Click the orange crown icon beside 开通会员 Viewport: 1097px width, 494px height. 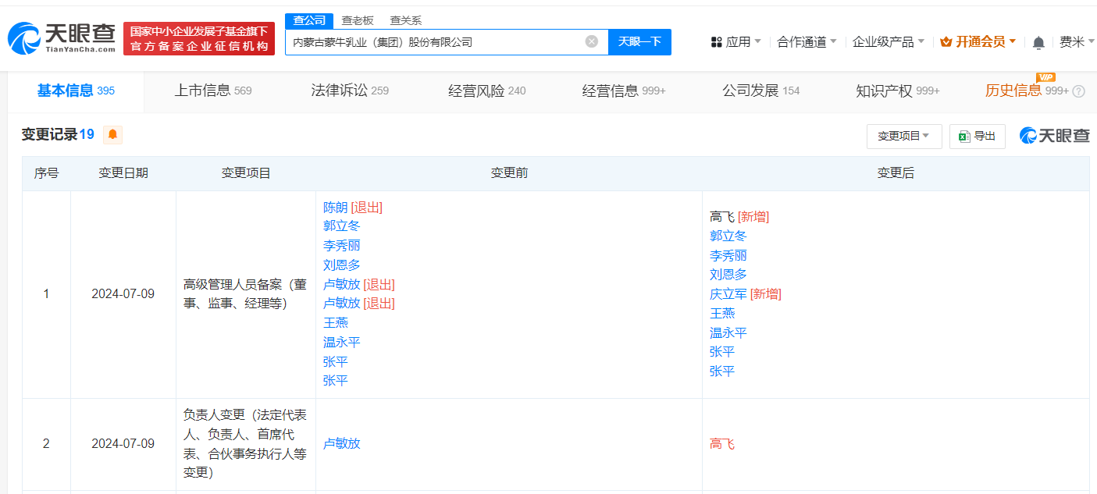pyautogui.click(x=947, y=41)
